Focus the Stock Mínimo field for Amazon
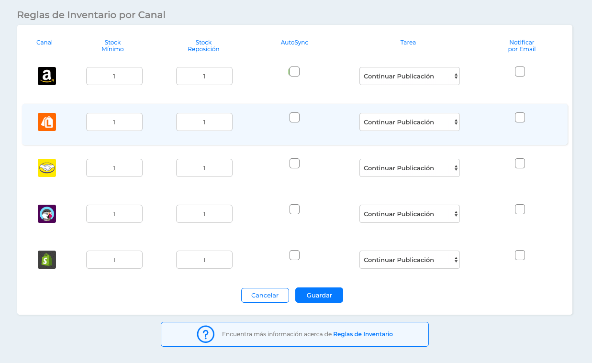 coord(114,76)
